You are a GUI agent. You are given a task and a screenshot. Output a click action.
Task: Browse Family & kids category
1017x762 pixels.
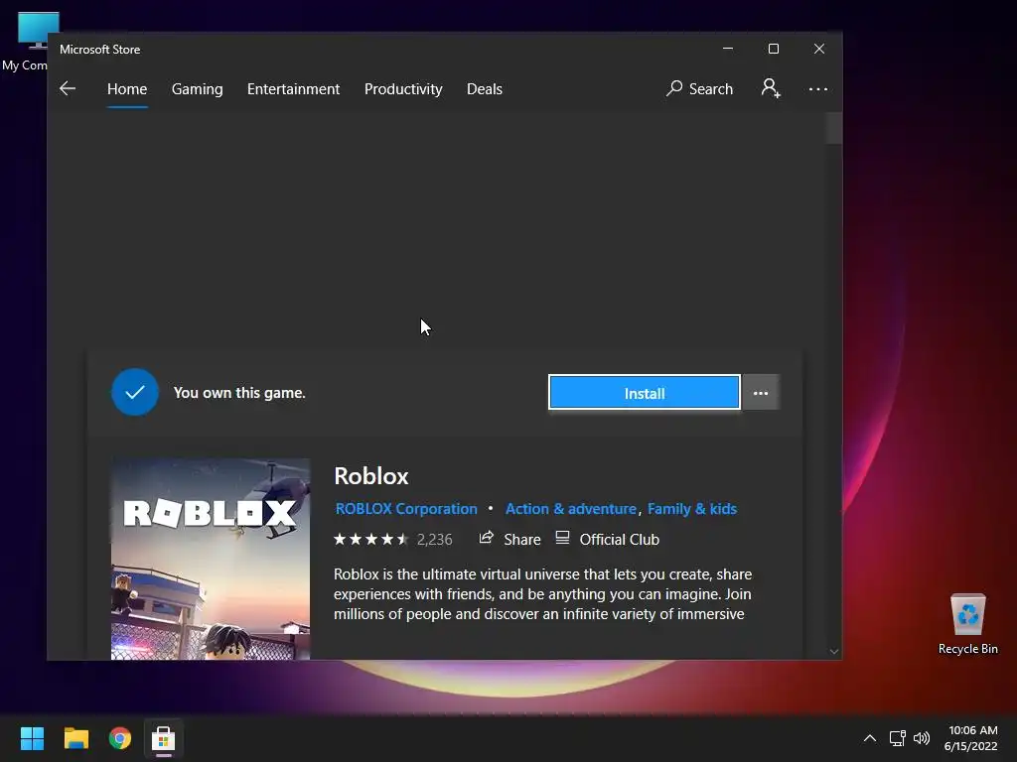pyautogui.click(x=692, y=509)
